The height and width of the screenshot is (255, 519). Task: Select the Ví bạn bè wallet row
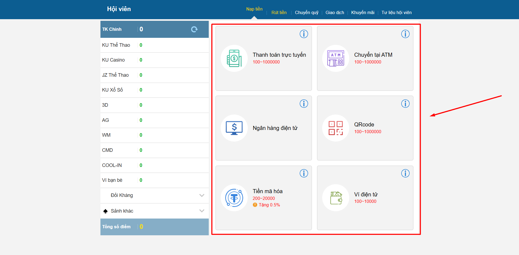pyautogui.click(x=154, y=180)
